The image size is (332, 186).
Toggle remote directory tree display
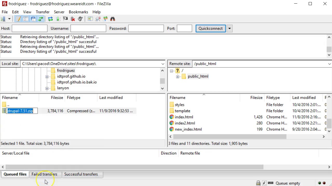click(x=33, y=19)
